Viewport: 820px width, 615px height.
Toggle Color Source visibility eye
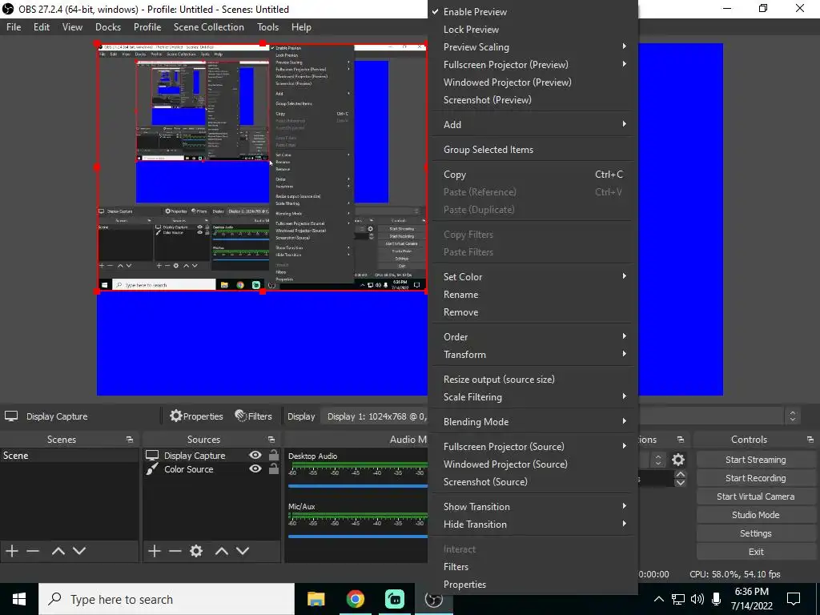coord(255,468)
